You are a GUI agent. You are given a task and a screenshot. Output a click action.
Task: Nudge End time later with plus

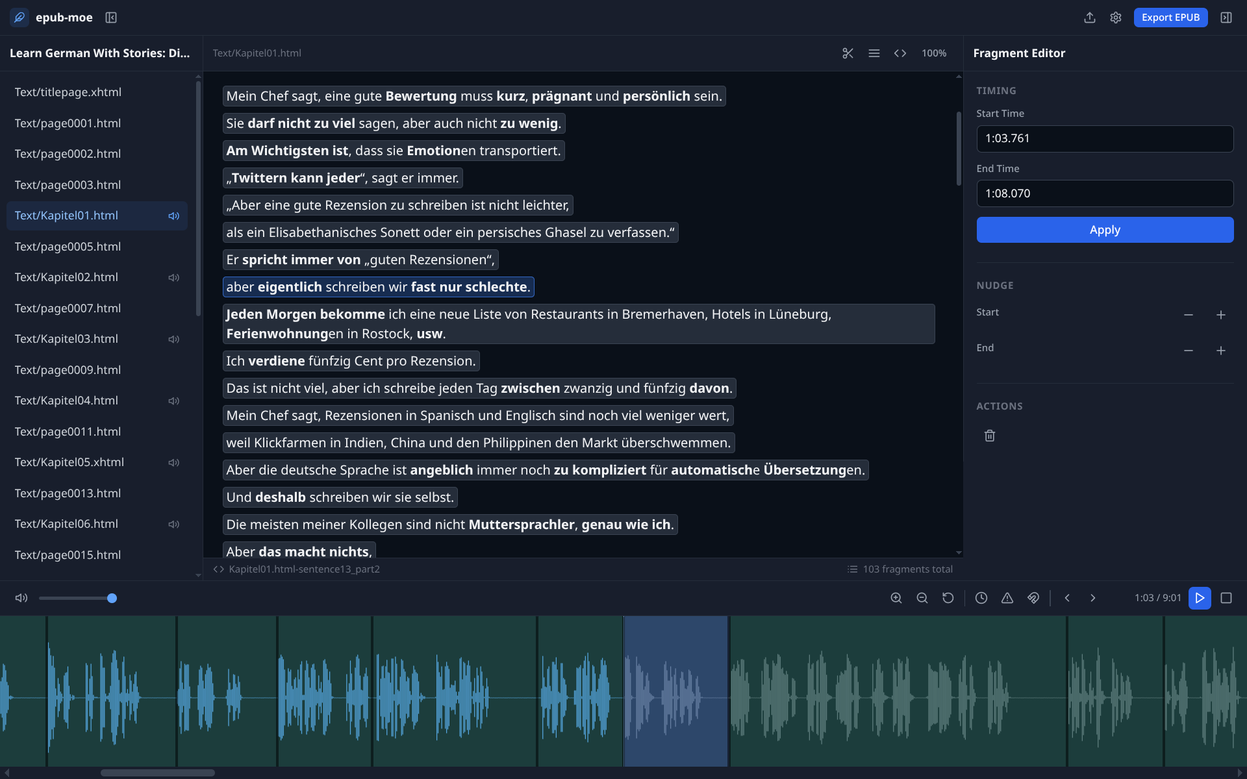click(x=1221, y=351)
